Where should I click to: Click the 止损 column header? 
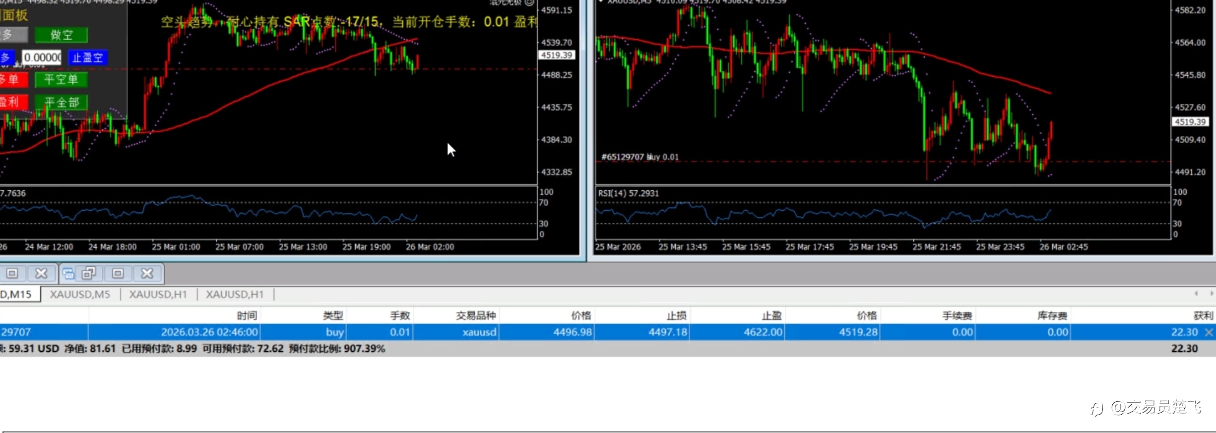[677, 316]
